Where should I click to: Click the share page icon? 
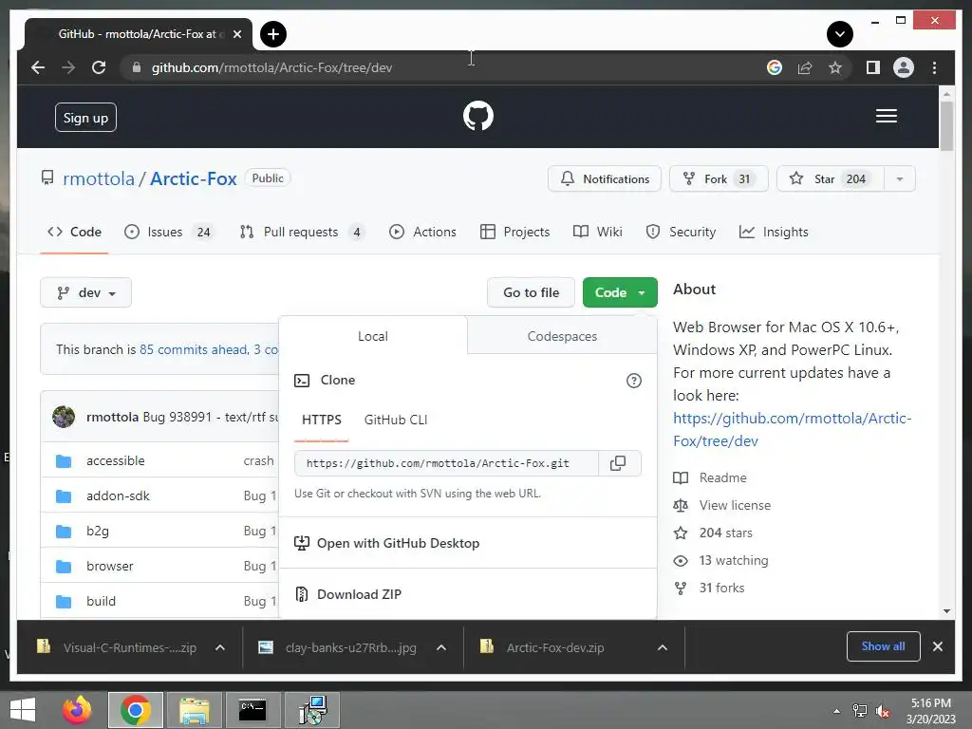coord(805,67)
